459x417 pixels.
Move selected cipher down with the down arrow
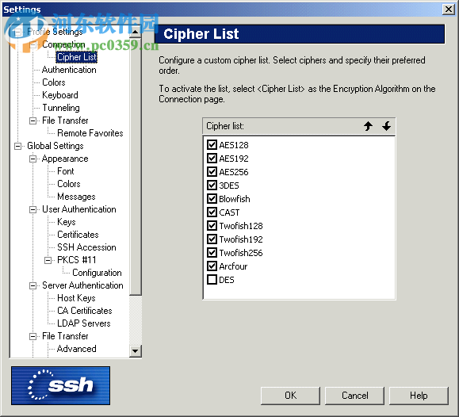pos(386,126)
